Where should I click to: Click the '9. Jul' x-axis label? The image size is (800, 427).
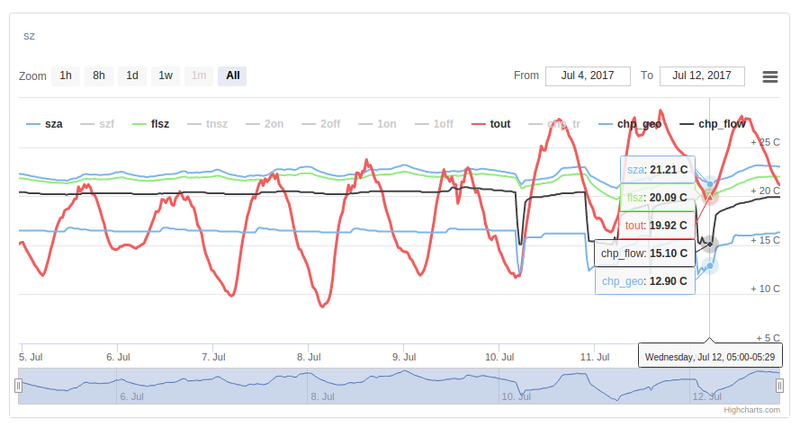click(404, 357)
